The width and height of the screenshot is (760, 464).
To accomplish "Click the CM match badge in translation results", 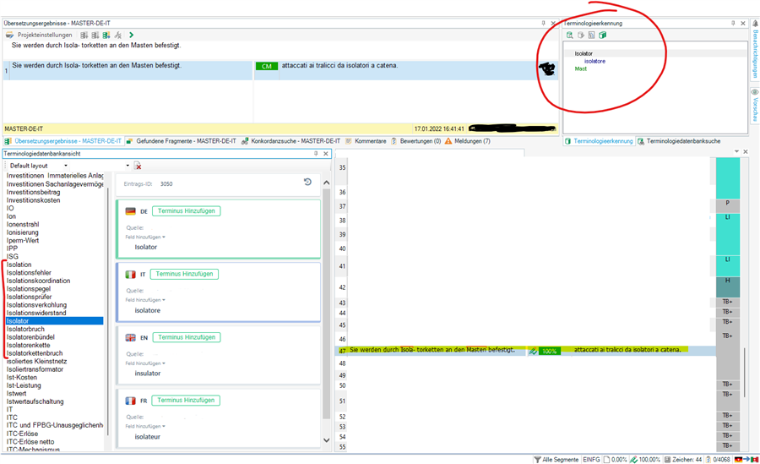I will coord(267,66).
